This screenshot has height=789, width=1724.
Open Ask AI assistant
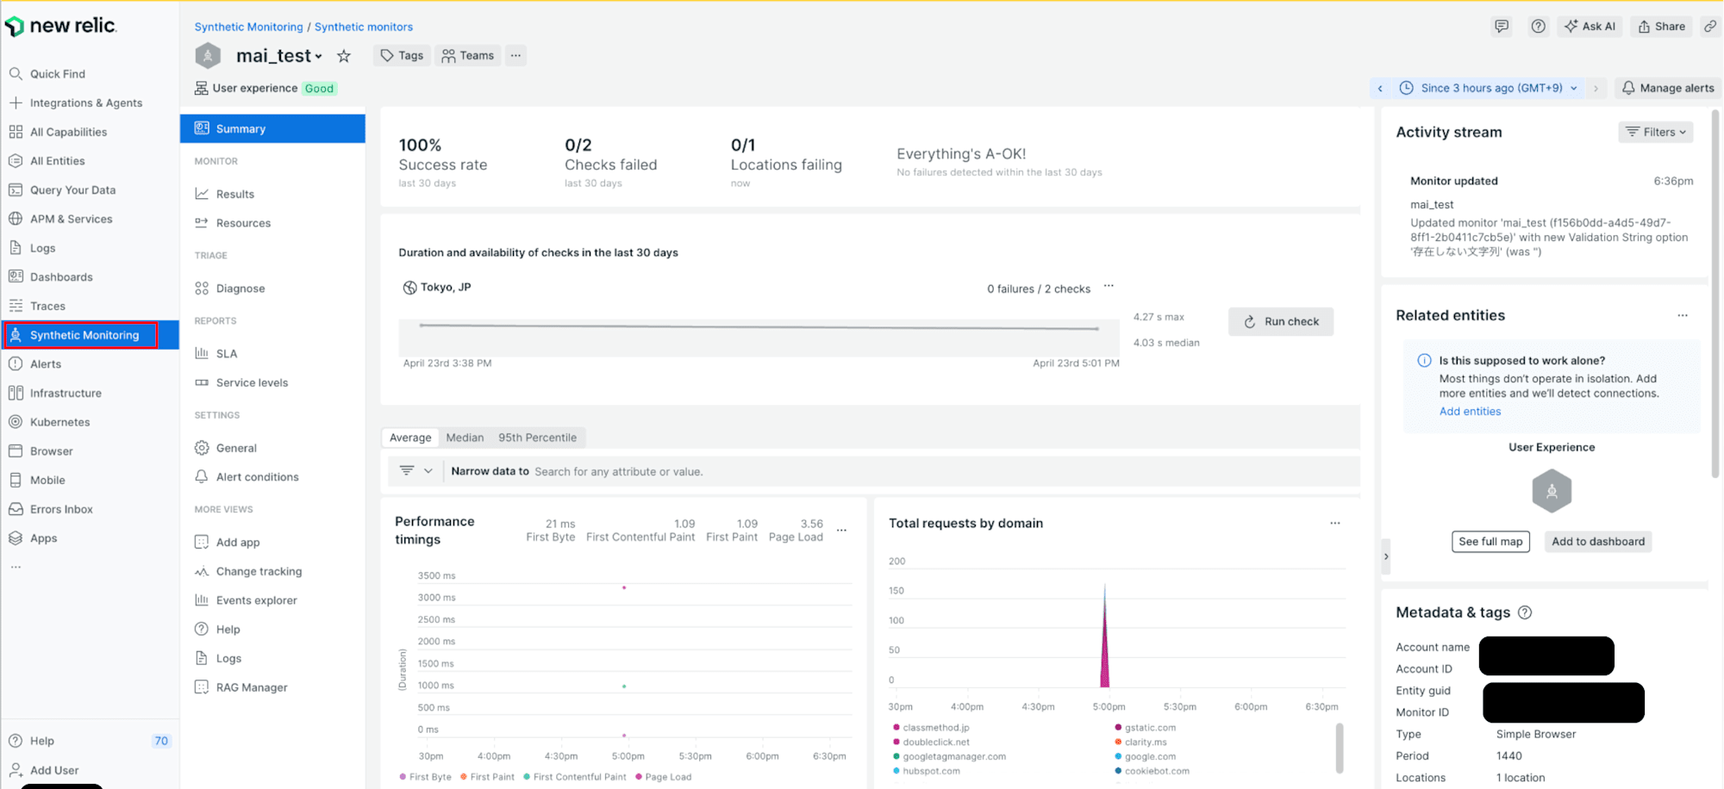coord(1590,27)
